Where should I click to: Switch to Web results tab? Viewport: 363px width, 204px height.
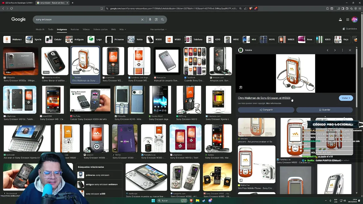113,29
